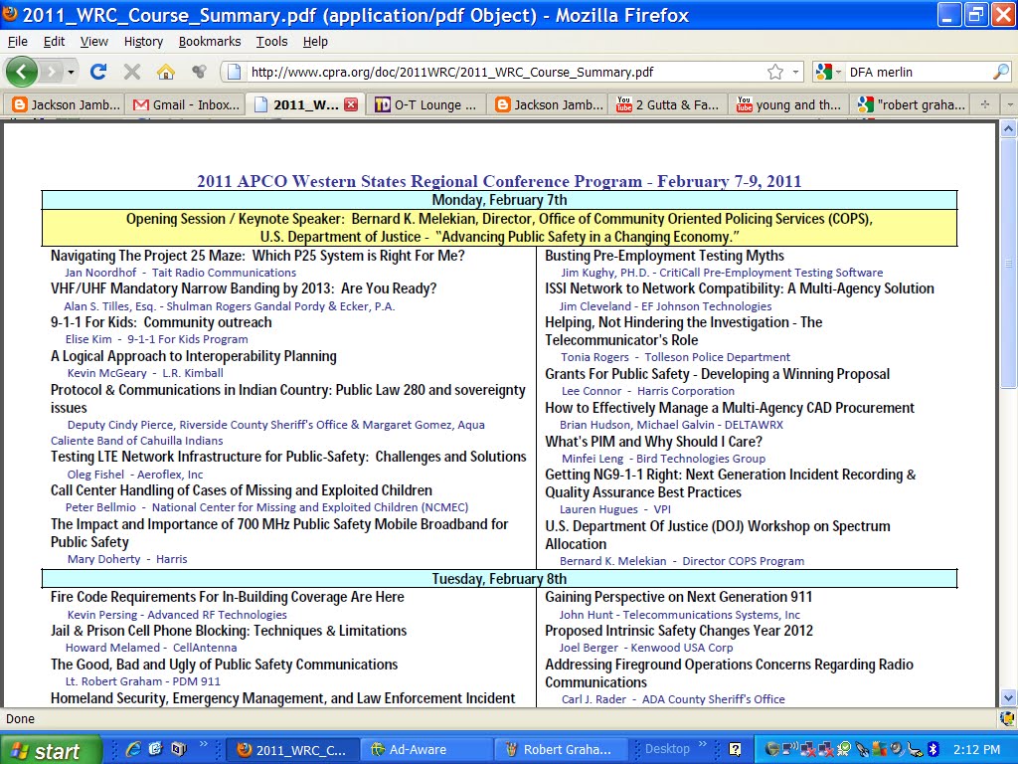Click 'What's PIM and Why Should I Care?'

point(653,442)
